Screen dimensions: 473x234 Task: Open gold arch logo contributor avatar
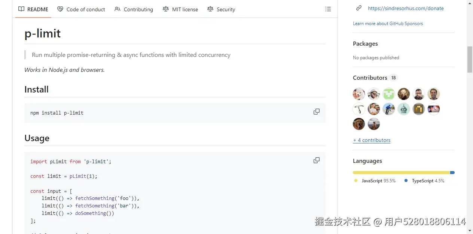coord(419,109)
